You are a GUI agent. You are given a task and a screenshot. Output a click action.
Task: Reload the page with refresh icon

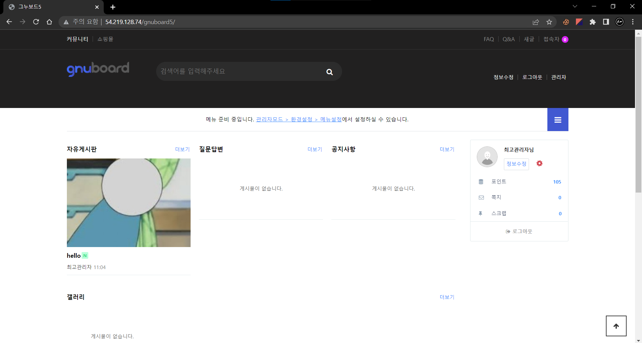coord(36,22)
